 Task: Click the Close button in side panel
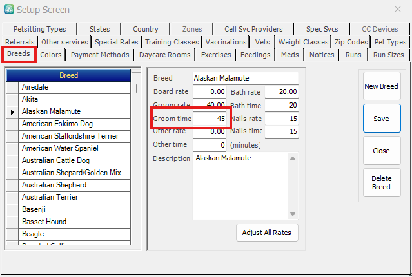tap(382, 151)
